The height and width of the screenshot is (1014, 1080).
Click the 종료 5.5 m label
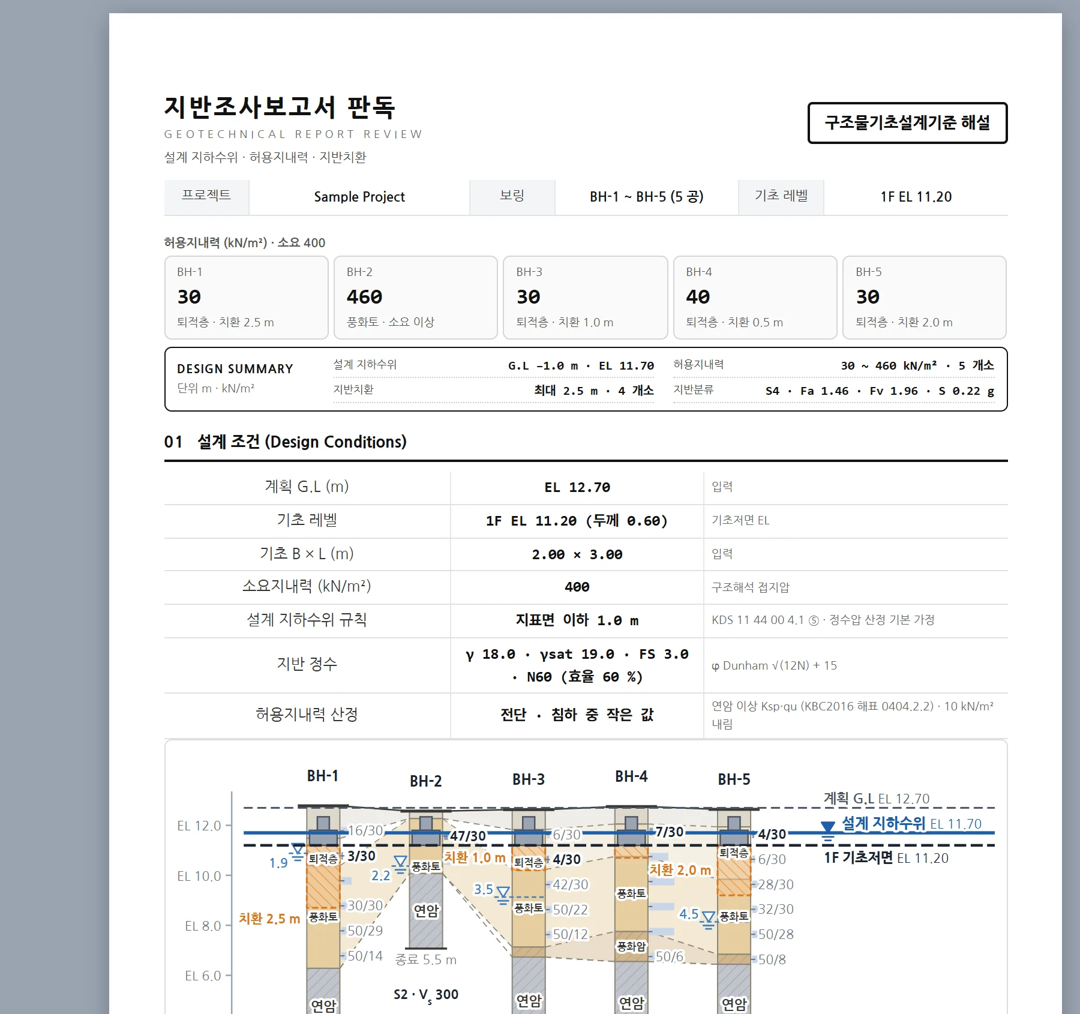(x=426, y=959)
